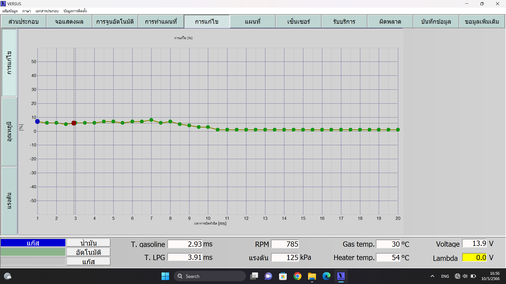Viewport: 506px width, 284px height.
Task: Open the ภาษา menu
Action: [26, 11]
